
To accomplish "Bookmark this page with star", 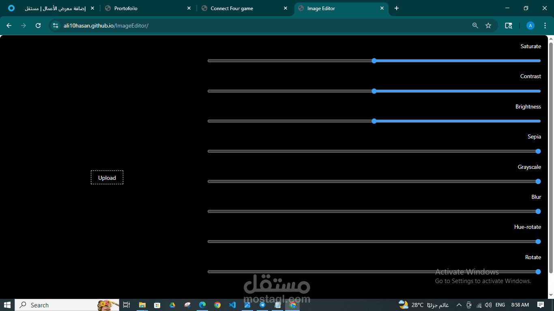I will [x=488, y=26].
